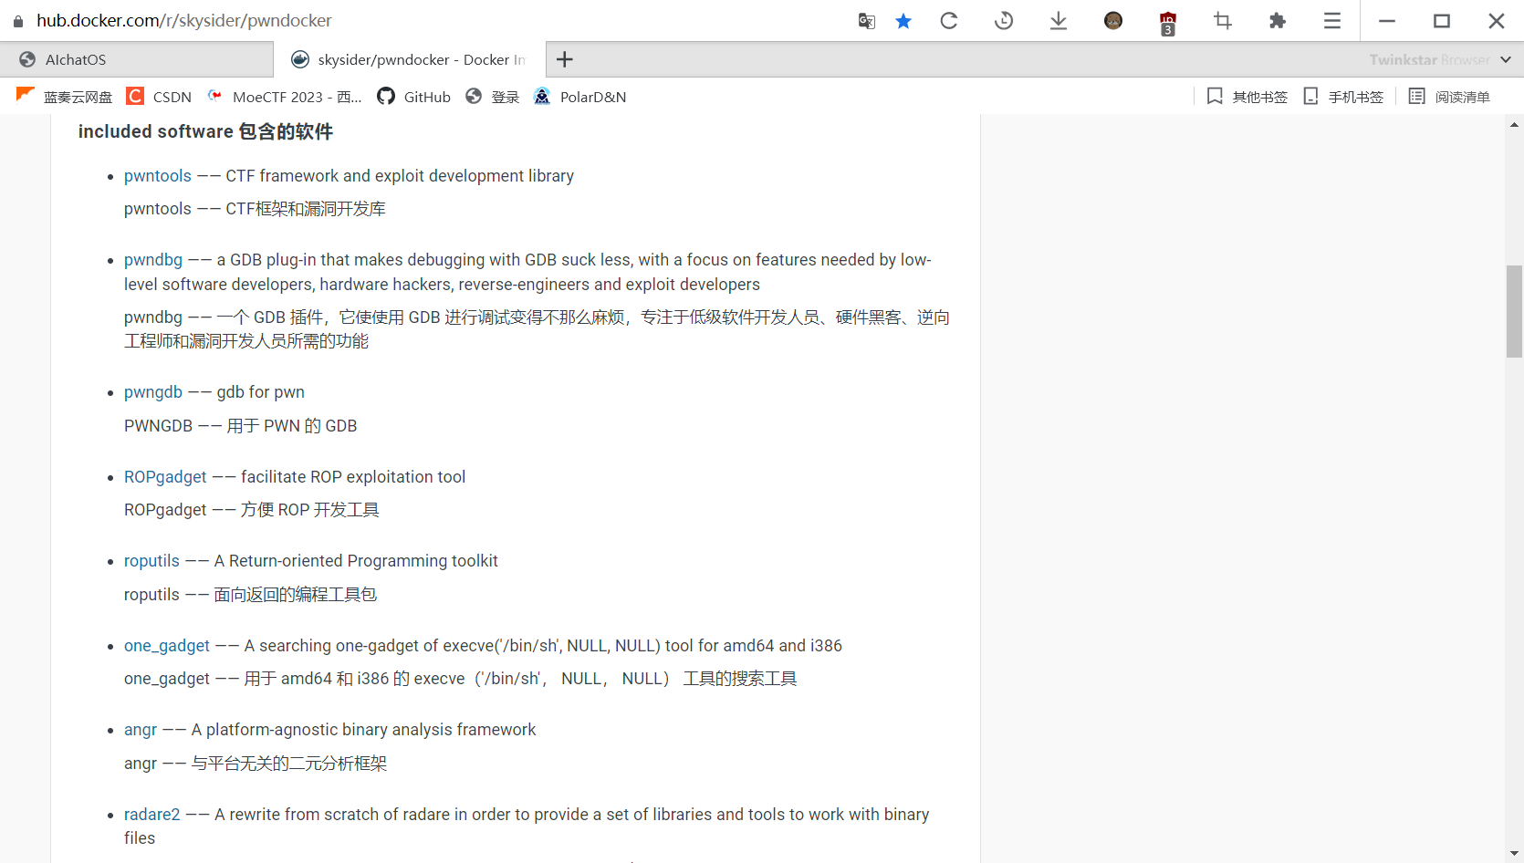Toggle the bookmark star icon
Viewport: 1524px width, 863px height.
coord(903,21)
